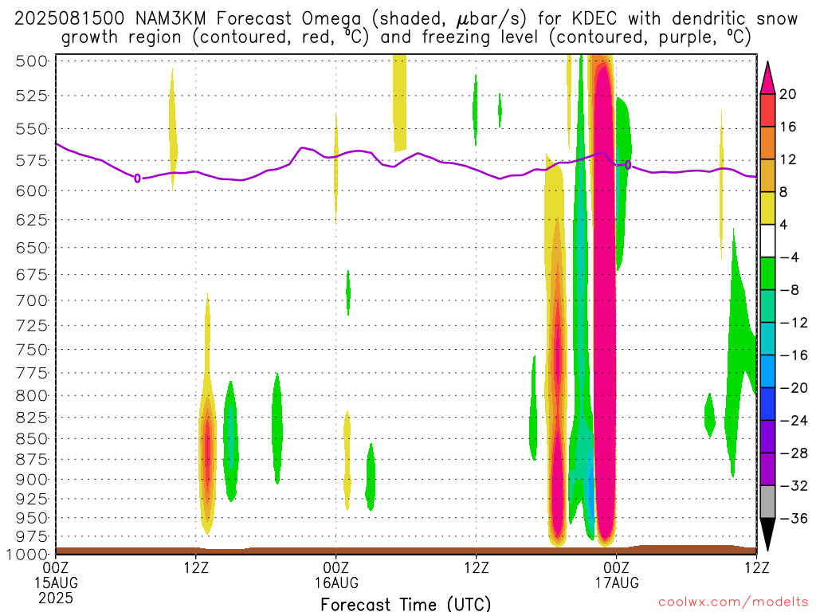Click the black arrow at the colorbar bottom

(x=767, y=535)
